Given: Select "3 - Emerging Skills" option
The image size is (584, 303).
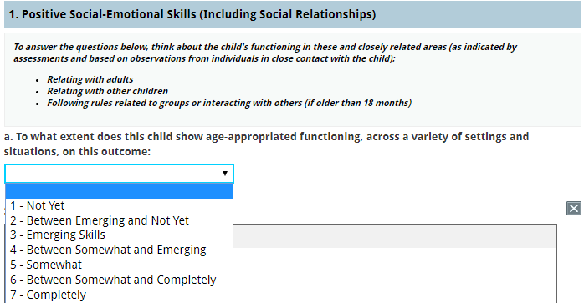Looking at the screenshot, I should point(58,235).
